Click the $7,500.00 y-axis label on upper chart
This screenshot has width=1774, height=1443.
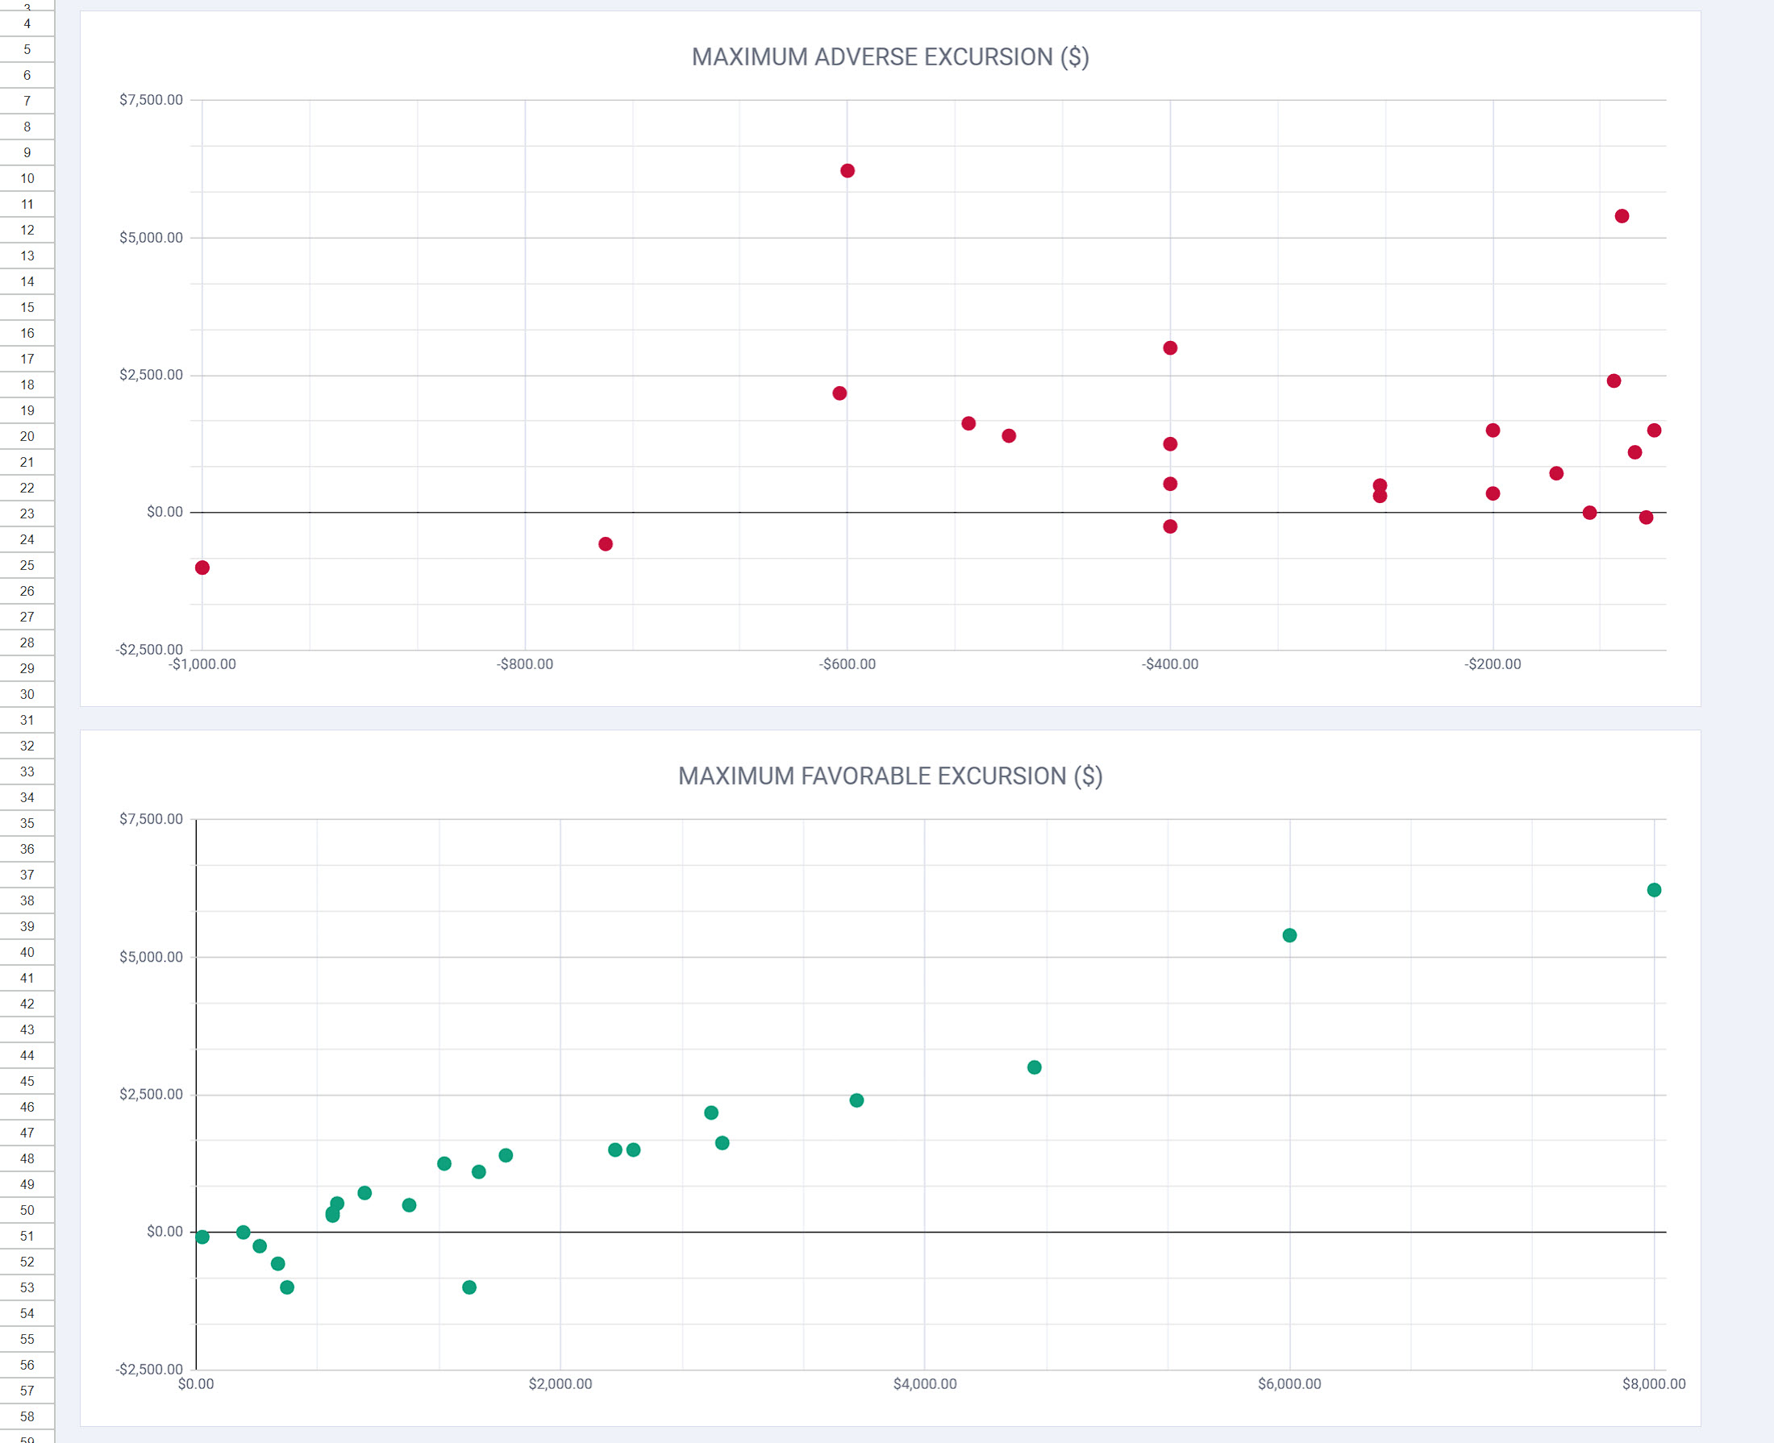pyautogui.click(x=151, y=100)
